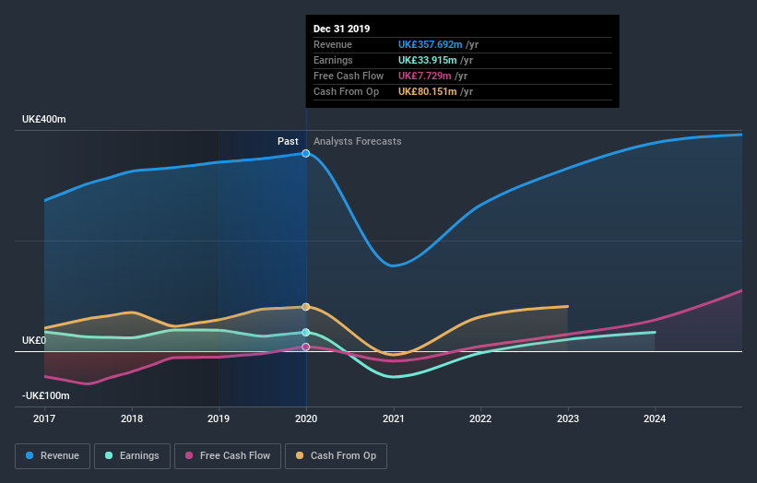Click the Revenue data point at 2020
The image size is (757, 483).
(305, 153)
